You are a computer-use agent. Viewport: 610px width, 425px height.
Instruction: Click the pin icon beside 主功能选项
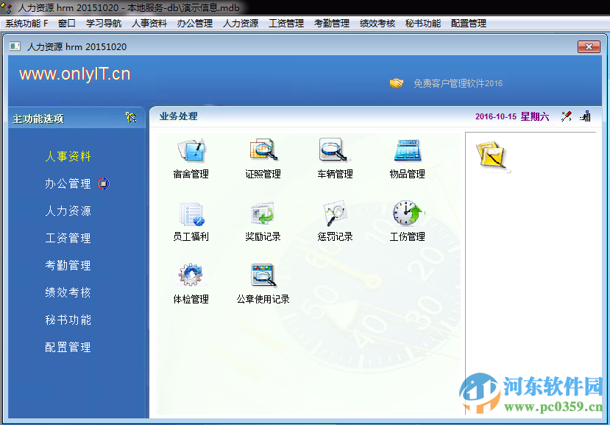click(x=132, y=117)
